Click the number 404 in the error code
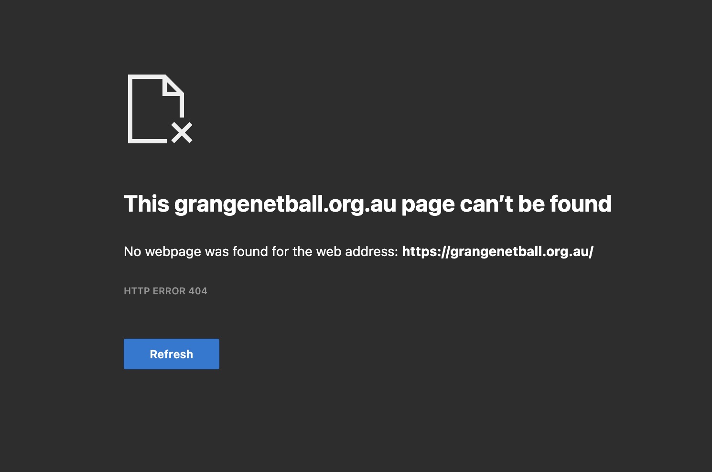This screenshot has height=472, width=712. tap(198, 291)
